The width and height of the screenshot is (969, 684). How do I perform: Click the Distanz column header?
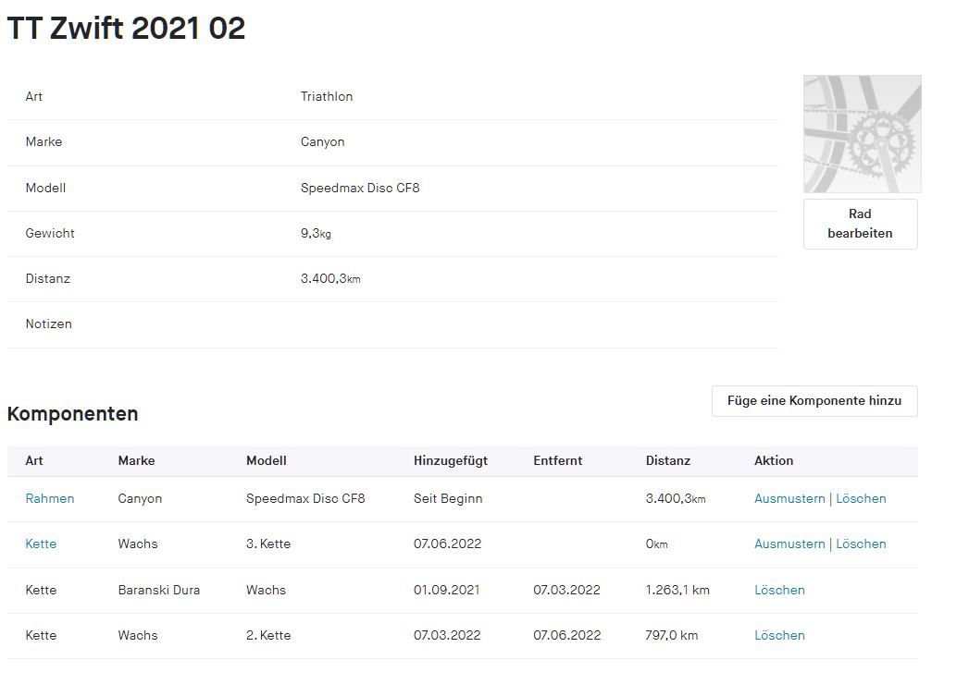pyautogui.click(x=668, y=460)
